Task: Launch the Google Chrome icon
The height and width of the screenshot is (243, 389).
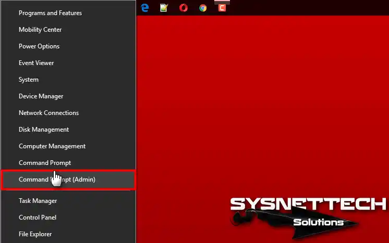Action: coord(203,8)
